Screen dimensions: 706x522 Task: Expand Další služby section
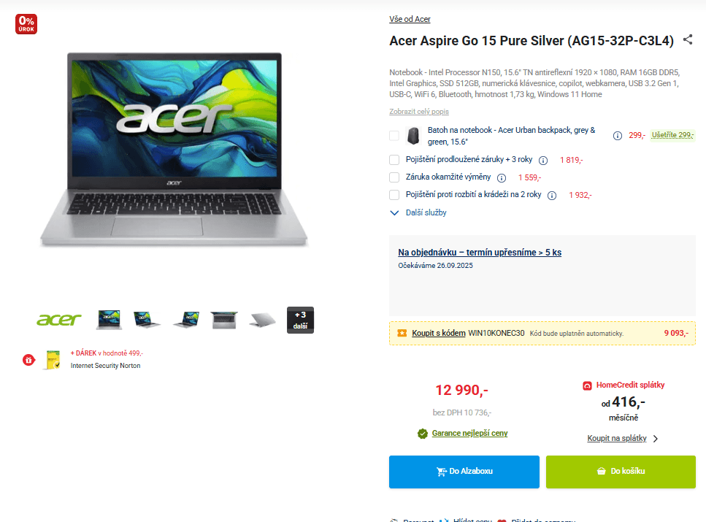418,212
